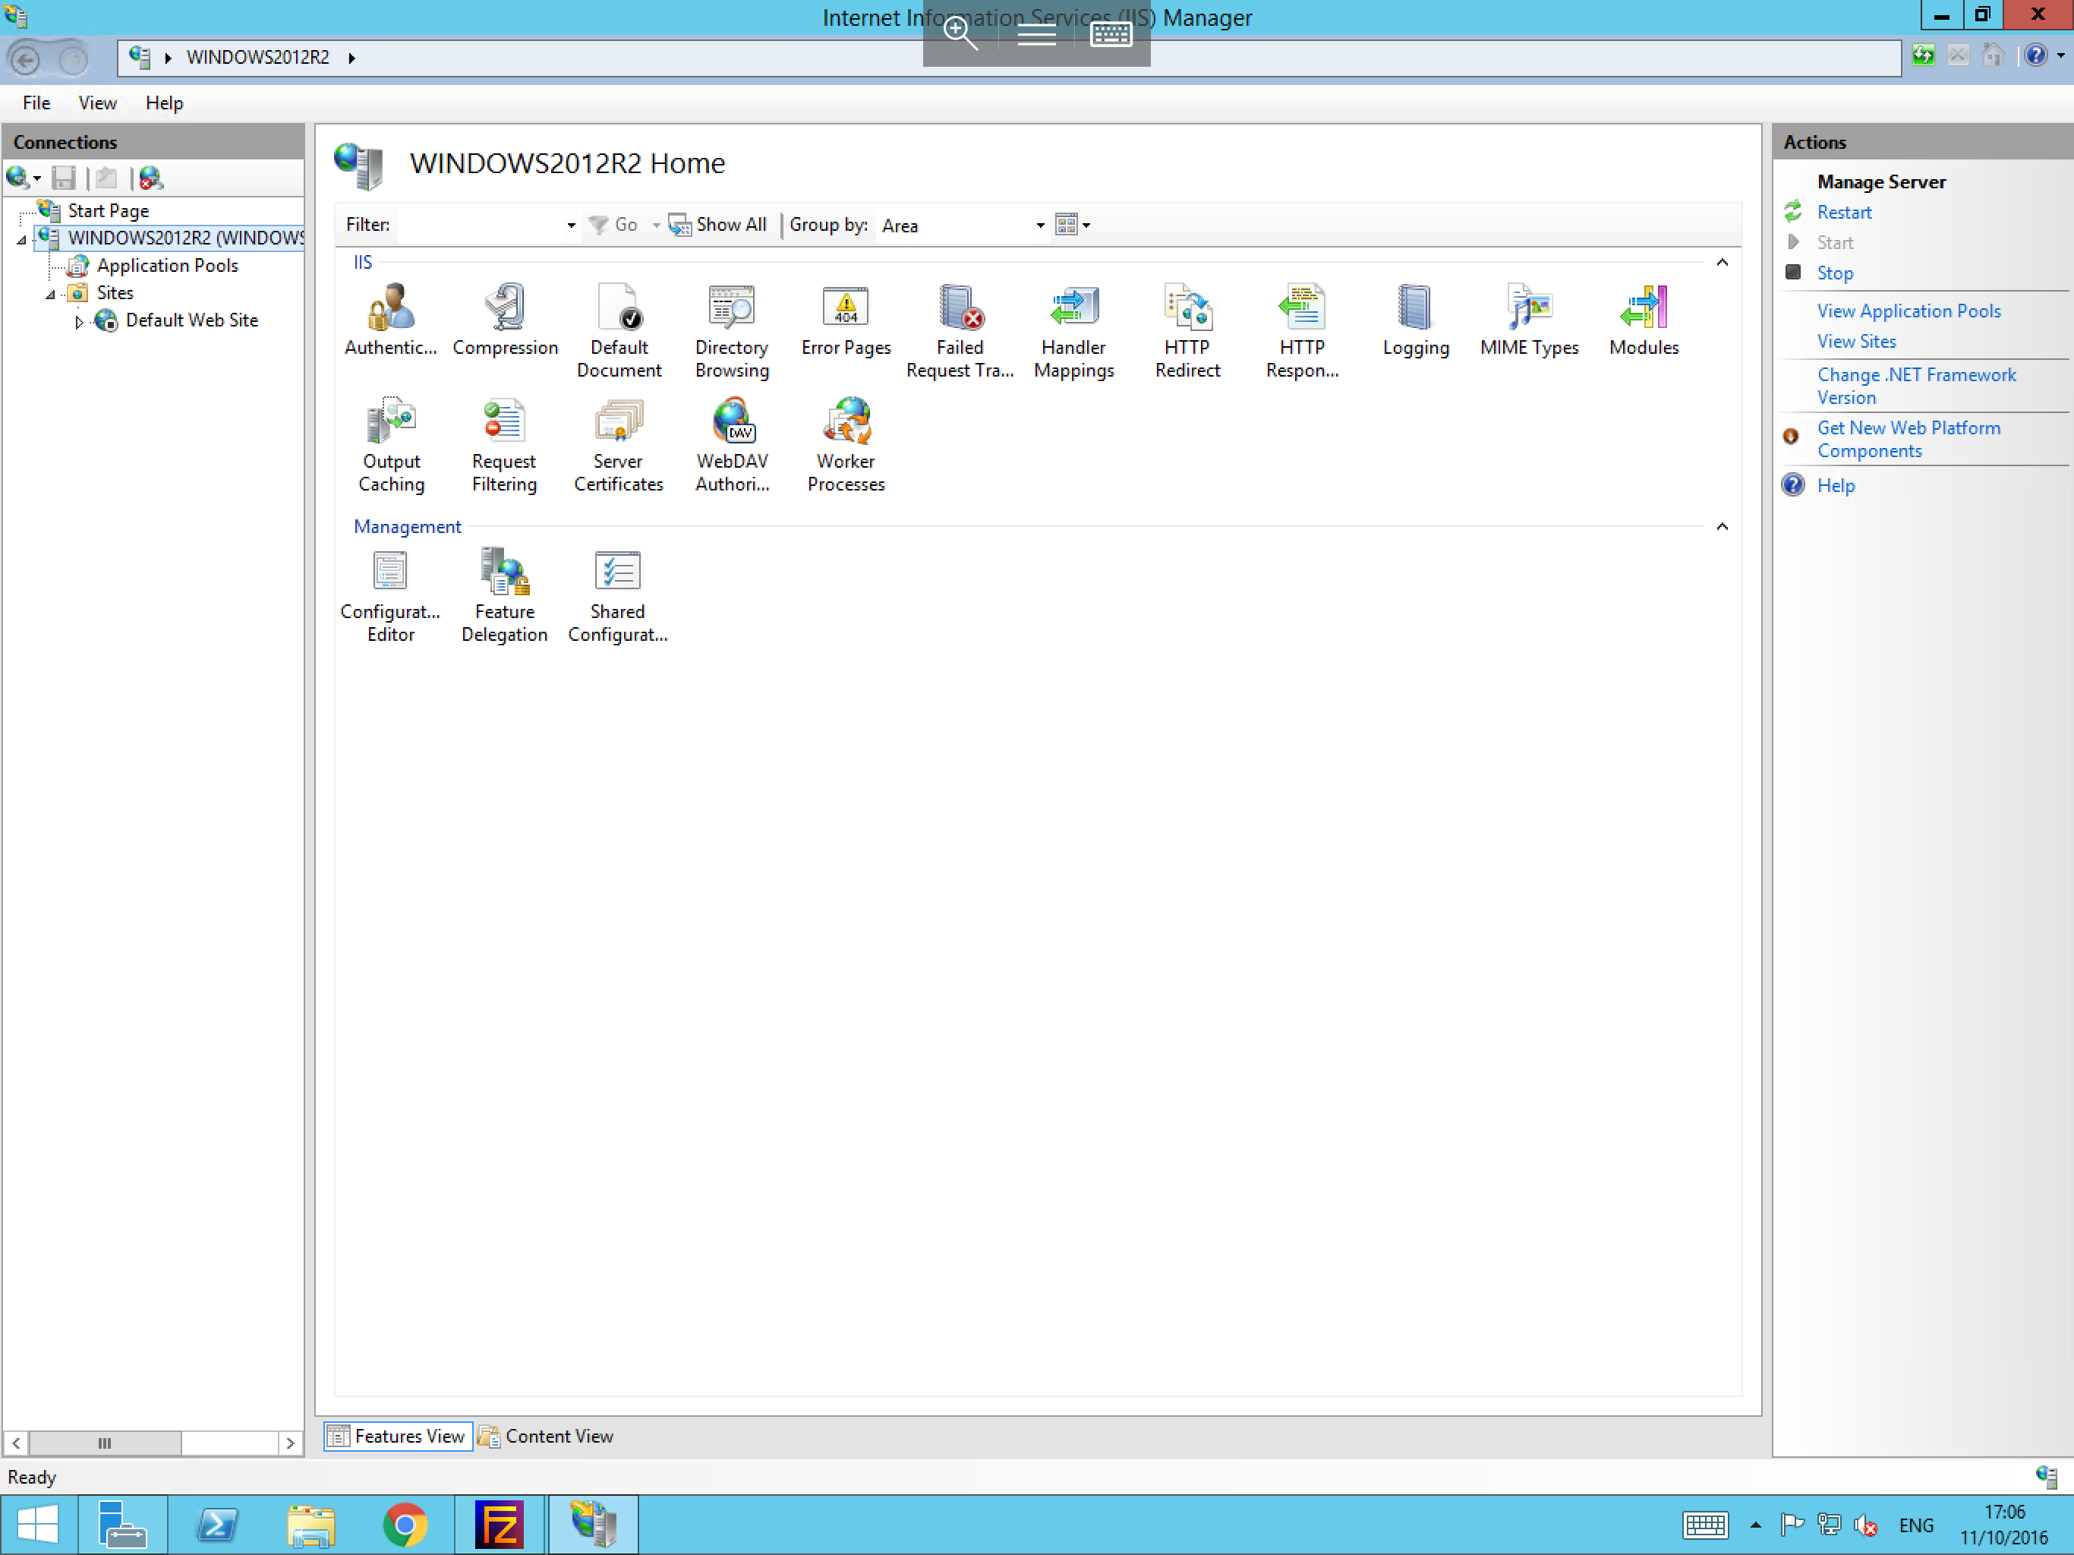Click Stop in Manage Server actions
Screen dimensions: 2074x1555
(x=1835, y=273)
